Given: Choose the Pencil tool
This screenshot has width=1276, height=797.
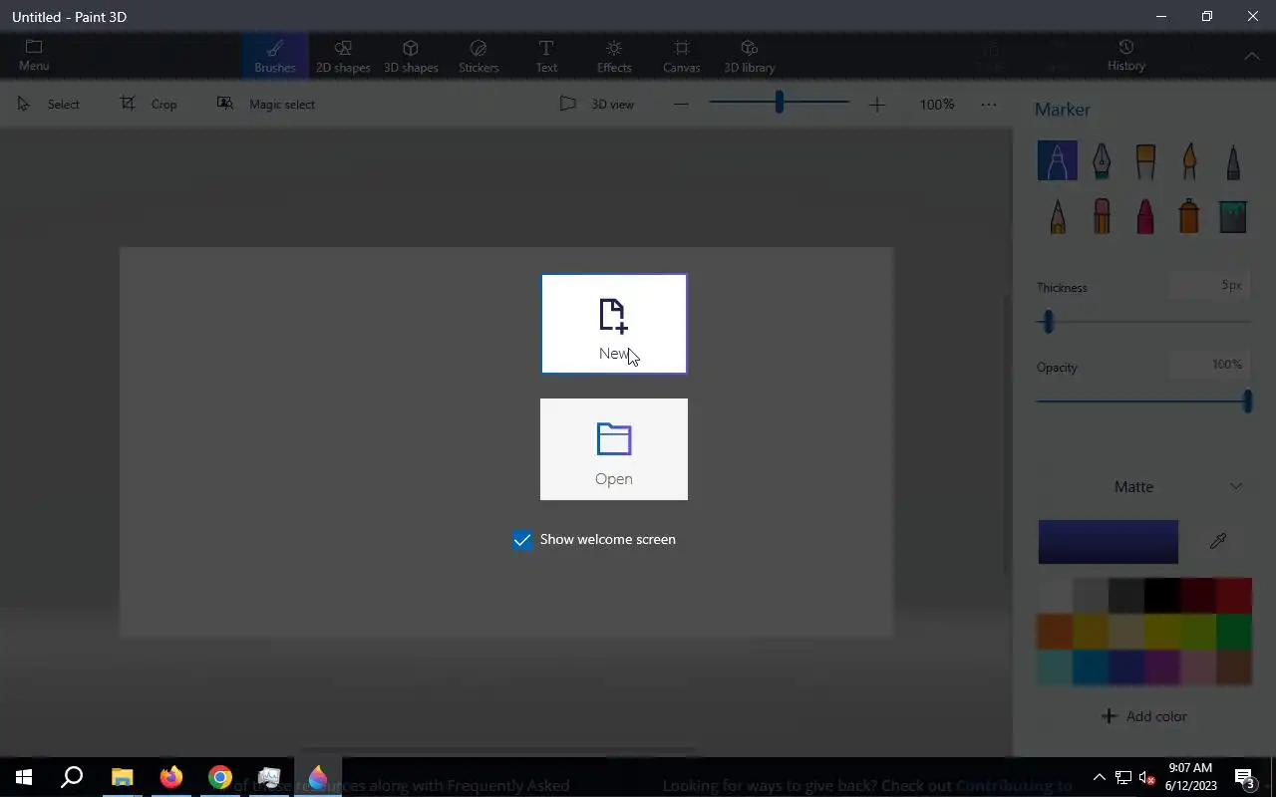Looking at the screenshot, I should click(x=1058, y=215).
